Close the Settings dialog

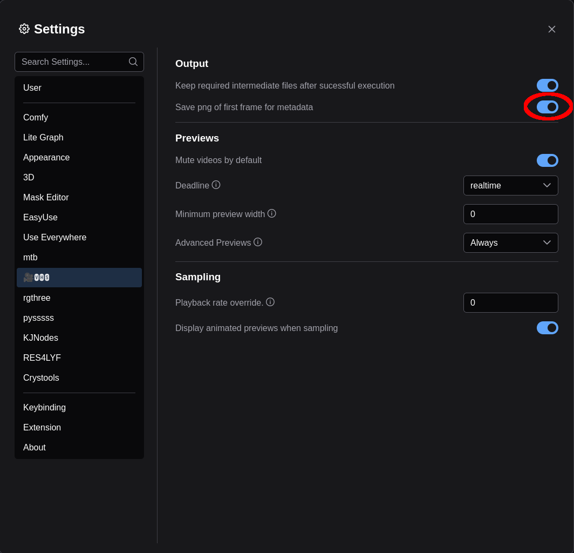(551, 29)
